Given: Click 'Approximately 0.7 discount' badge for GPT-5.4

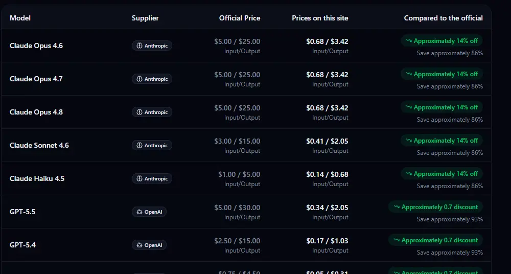Looking at the screenshot, I should 435,240.
